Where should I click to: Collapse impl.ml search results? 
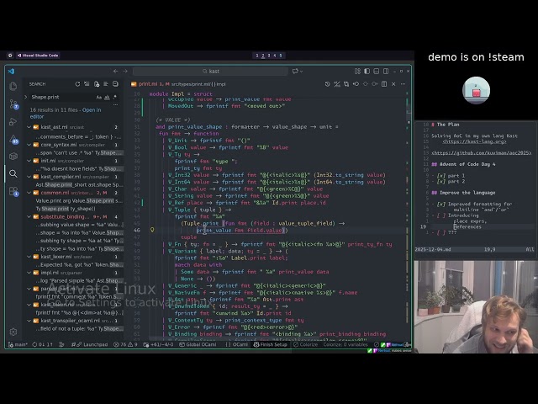click(29, 273)
